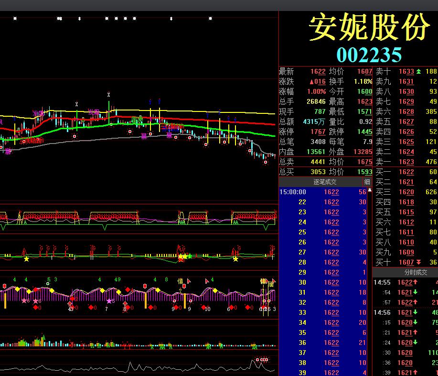Viewport: 438px width, 376px height.
Task: Select the 15:00:00 tick row
Action: pos(323,192)
